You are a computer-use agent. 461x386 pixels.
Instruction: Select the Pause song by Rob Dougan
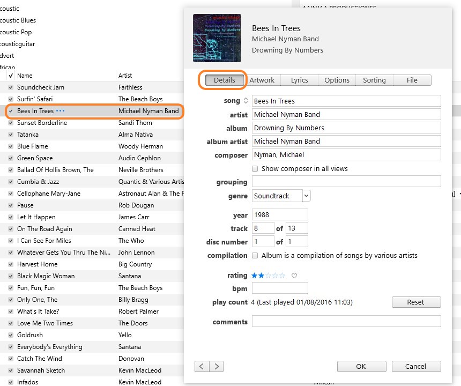pos(92,205)
